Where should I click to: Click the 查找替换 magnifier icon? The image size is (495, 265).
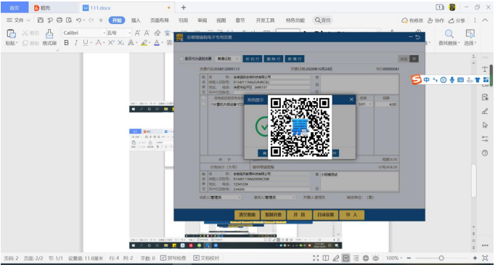click(449, 34)
